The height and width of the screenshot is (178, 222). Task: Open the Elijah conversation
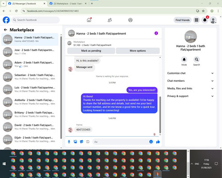(30, 139)
